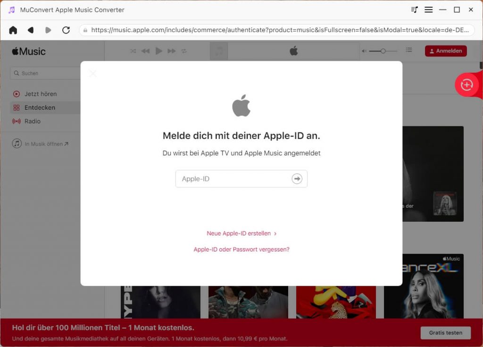Click the MuConvert app logo icon
Screen dimensions: 483x347
(x=12, y=10)
